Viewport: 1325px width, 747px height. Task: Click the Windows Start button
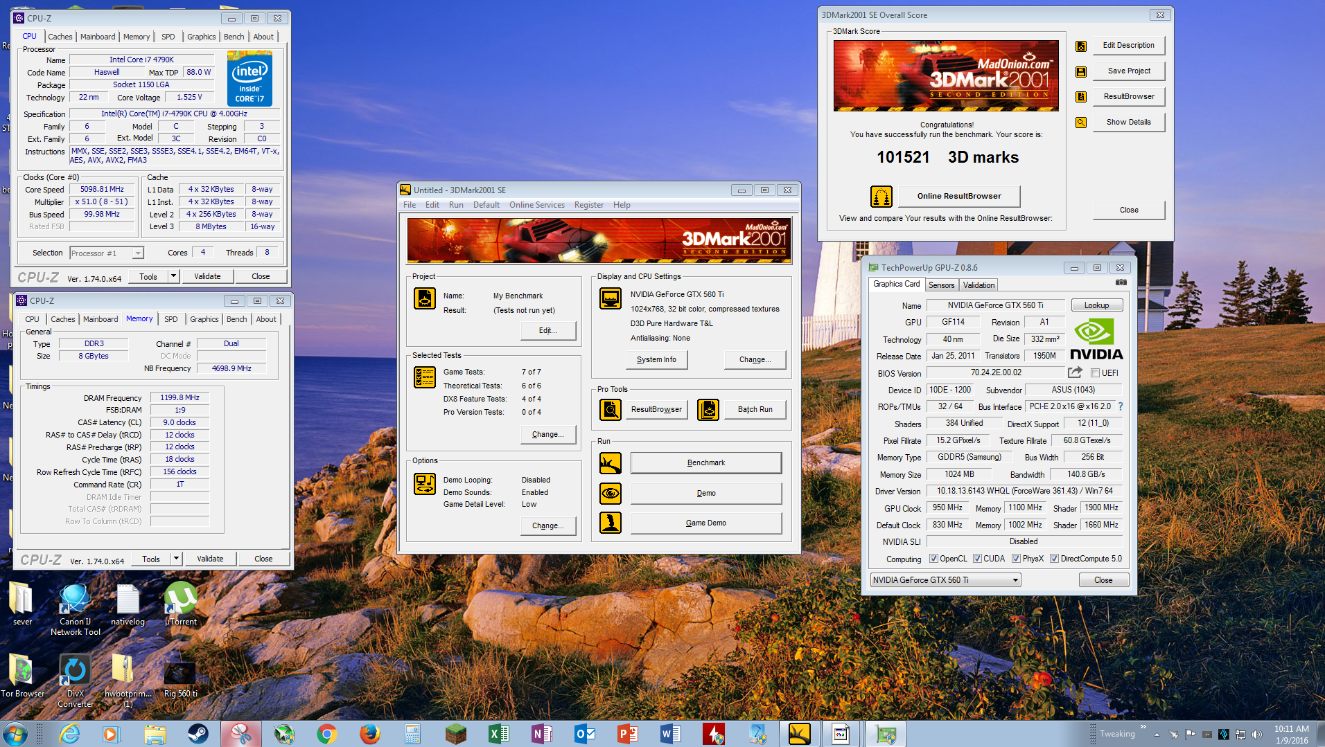tap(15, 734)
